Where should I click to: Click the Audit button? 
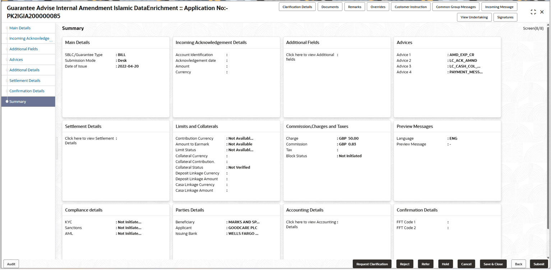11,264
